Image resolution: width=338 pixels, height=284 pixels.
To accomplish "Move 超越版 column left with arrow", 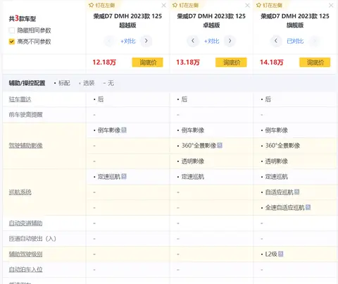I will (109, 41).
